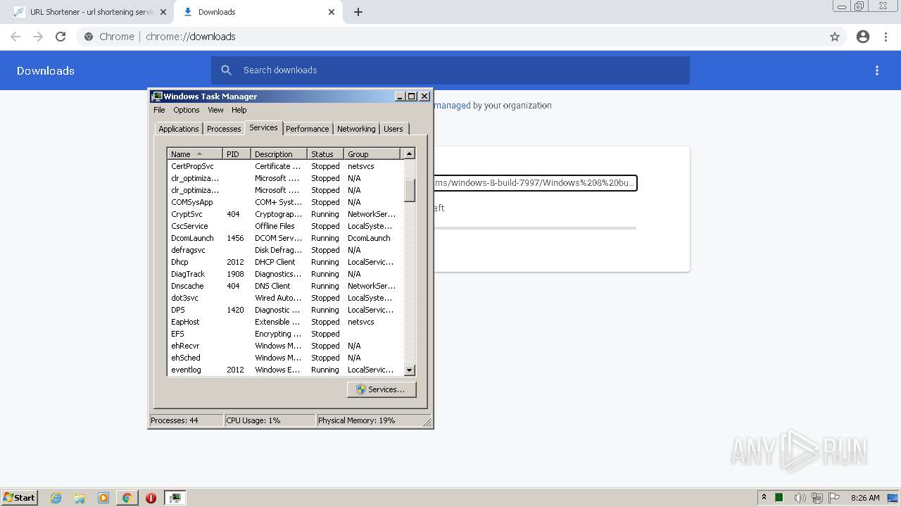901x507 pixels.
Task: Select the EFS service row
Action: (285, 334)
